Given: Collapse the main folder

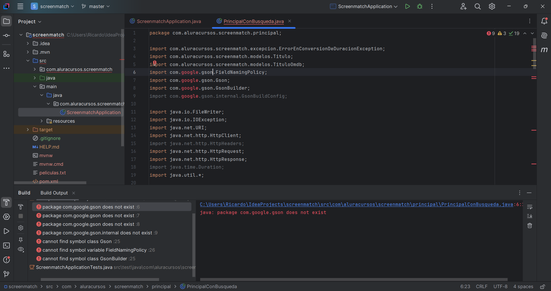Looking at the screenshot, I should (x=35, y=86).
